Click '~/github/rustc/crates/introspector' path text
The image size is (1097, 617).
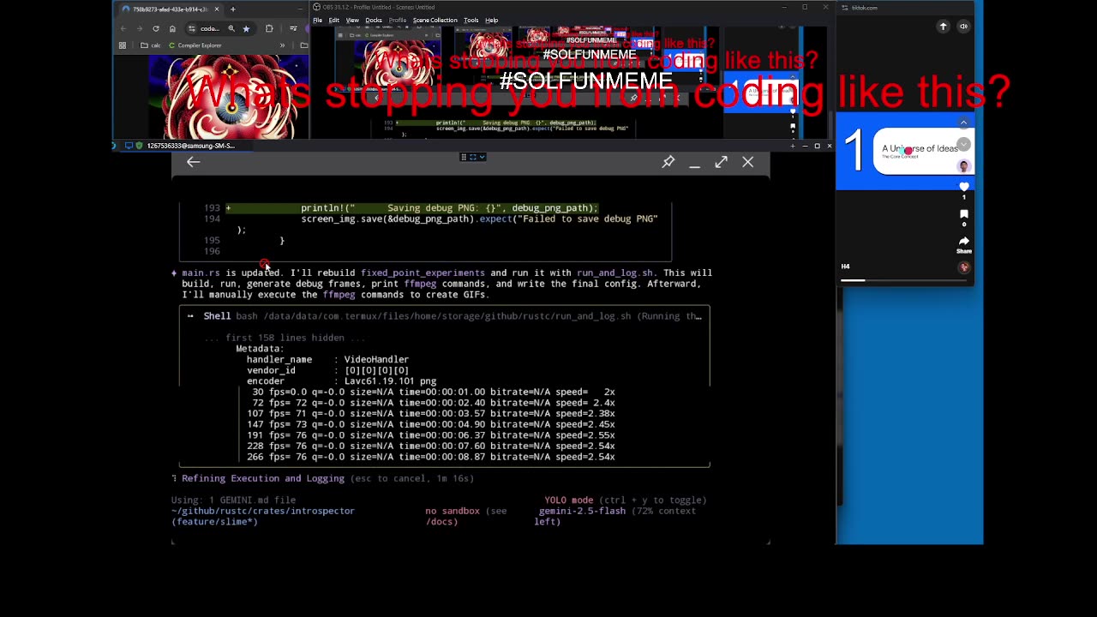tap(262, 511)
